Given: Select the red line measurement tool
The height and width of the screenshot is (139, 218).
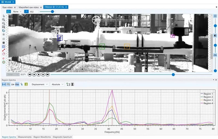Looking at the screenshot, I should pos(4,50).
